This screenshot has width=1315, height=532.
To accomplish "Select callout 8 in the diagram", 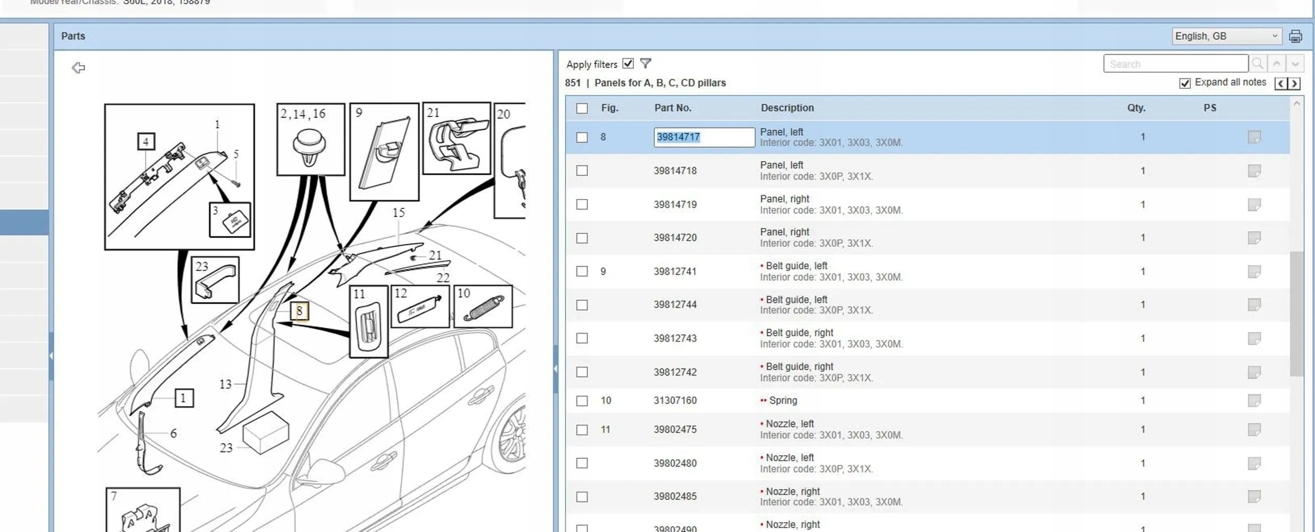I will (x=299, y=311).
